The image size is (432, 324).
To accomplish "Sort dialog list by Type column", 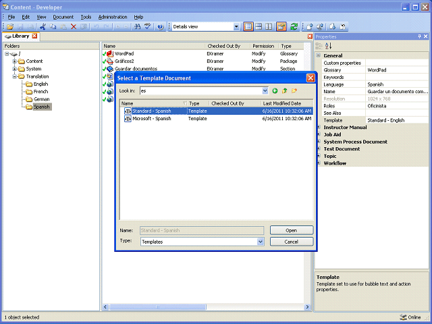I will pyautogui.click(x=198, y=103).
